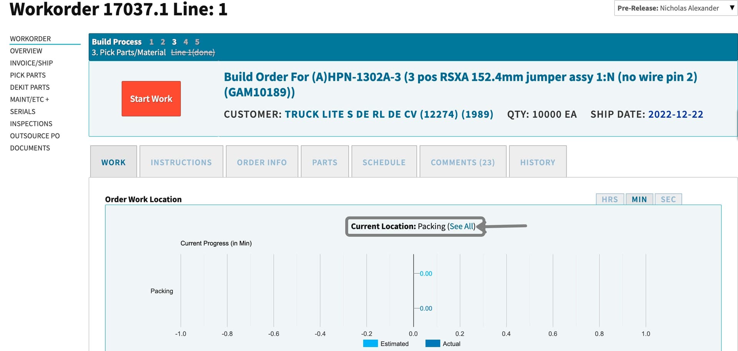Viewport: 738px width, 351px height.
Task: Click the red Start Work button
Action: click(x=151, y=99)
